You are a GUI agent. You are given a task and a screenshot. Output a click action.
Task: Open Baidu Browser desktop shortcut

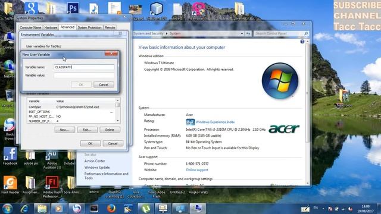[10, 128]
